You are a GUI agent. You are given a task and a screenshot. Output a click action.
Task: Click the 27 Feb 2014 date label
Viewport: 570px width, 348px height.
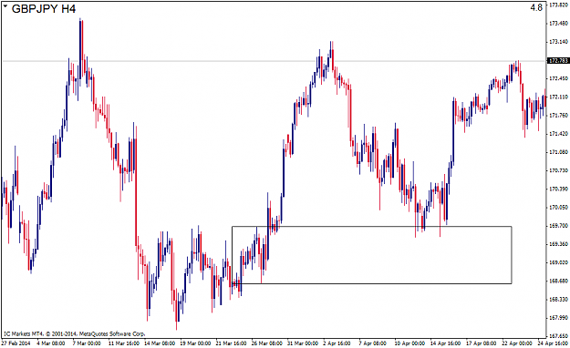point(16,343)
